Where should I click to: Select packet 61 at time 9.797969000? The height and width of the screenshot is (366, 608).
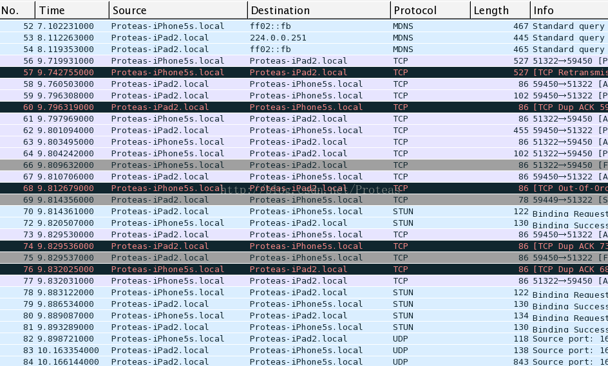[x=304, y=119]
